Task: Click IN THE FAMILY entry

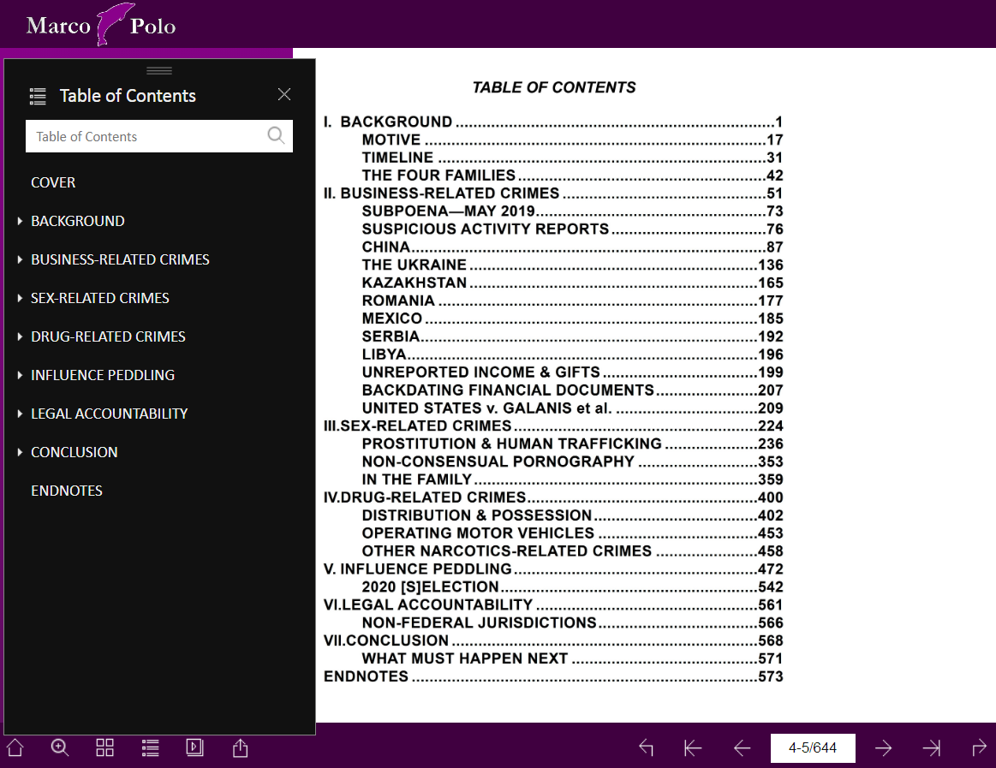Action: click(x=572, y=479)
